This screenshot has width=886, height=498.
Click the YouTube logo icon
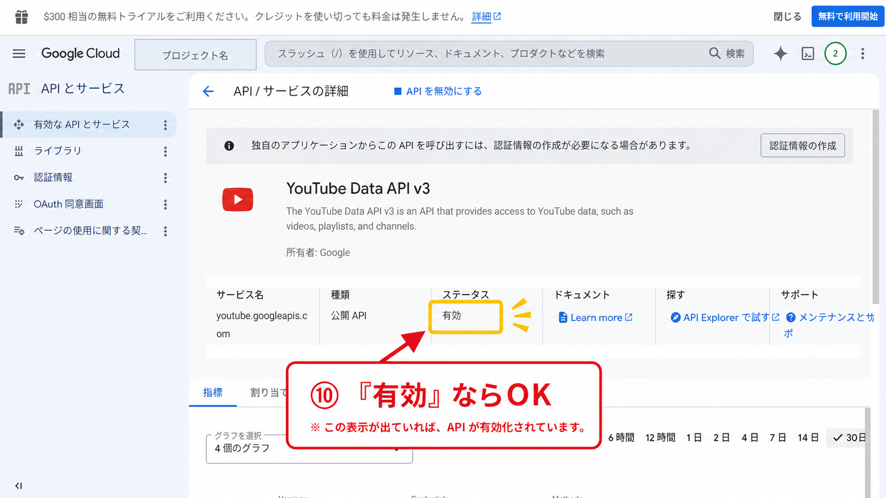pos(237,200)
